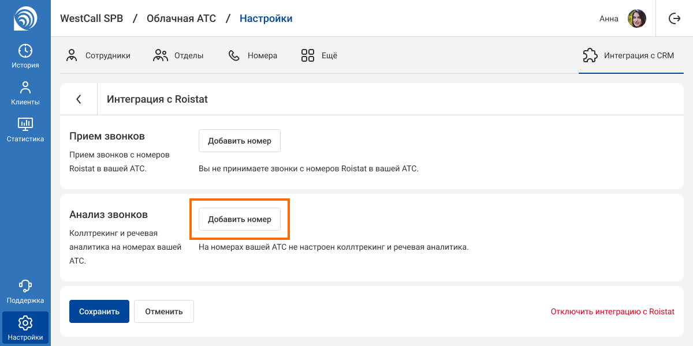
Task: Click Добавить номер under Прием звонков
Action: tap(240, 141)
